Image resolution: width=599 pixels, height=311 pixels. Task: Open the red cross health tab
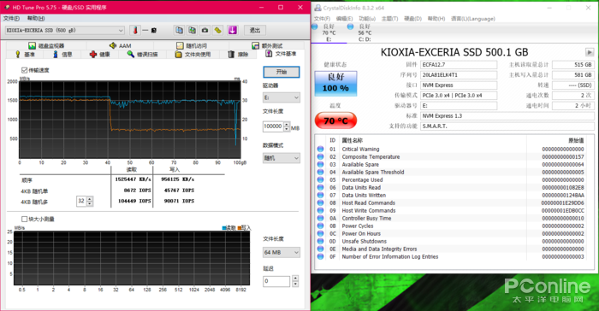[x=100, y=55]
